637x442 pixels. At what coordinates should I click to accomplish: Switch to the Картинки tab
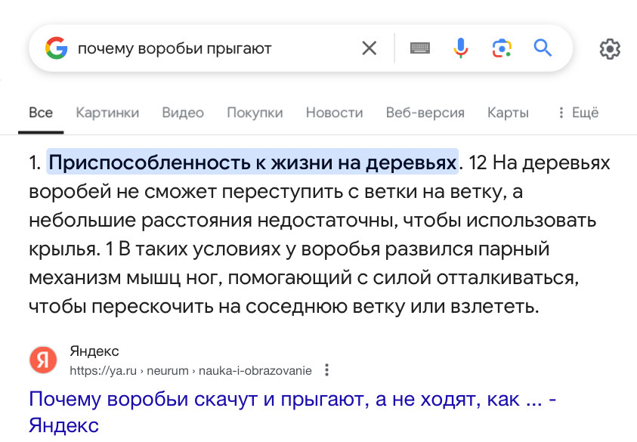pos(107,113)
